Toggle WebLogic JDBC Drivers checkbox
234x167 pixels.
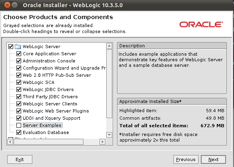point(19,89)
